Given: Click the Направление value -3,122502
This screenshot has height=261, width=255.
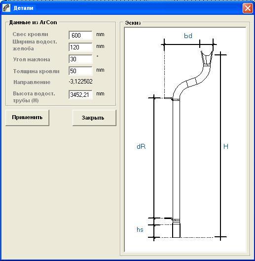Looking at the screenshot, I should (80, 82).
